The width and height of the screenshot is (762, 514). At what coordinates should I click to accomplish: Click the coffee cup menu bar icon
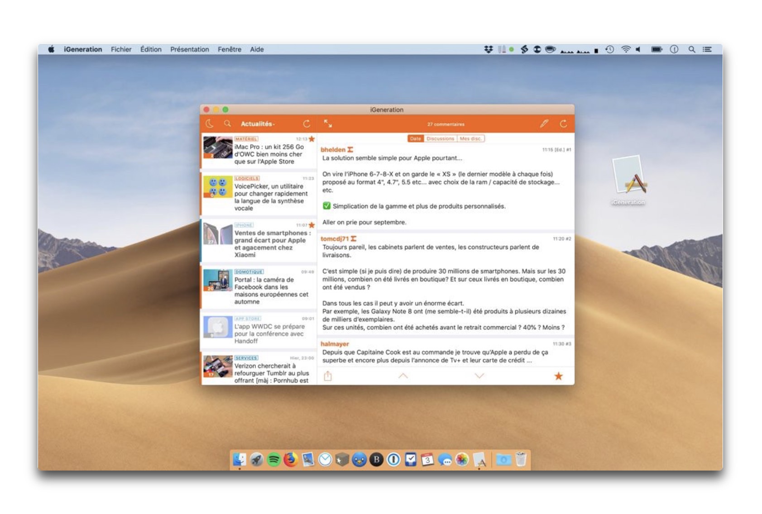click(550, 49)
